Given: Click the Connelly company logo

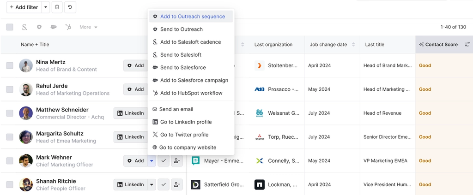Looking at the screenshot, I should [x=260, y=161].
